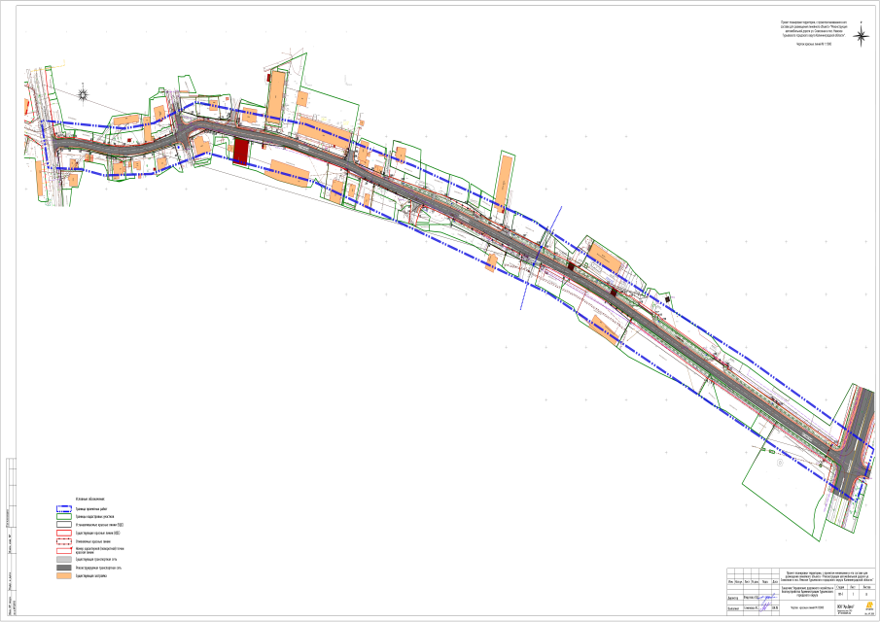880x622 pixels.
Task: Click the title block table at bottom right
Action: [x=795, y=587]
